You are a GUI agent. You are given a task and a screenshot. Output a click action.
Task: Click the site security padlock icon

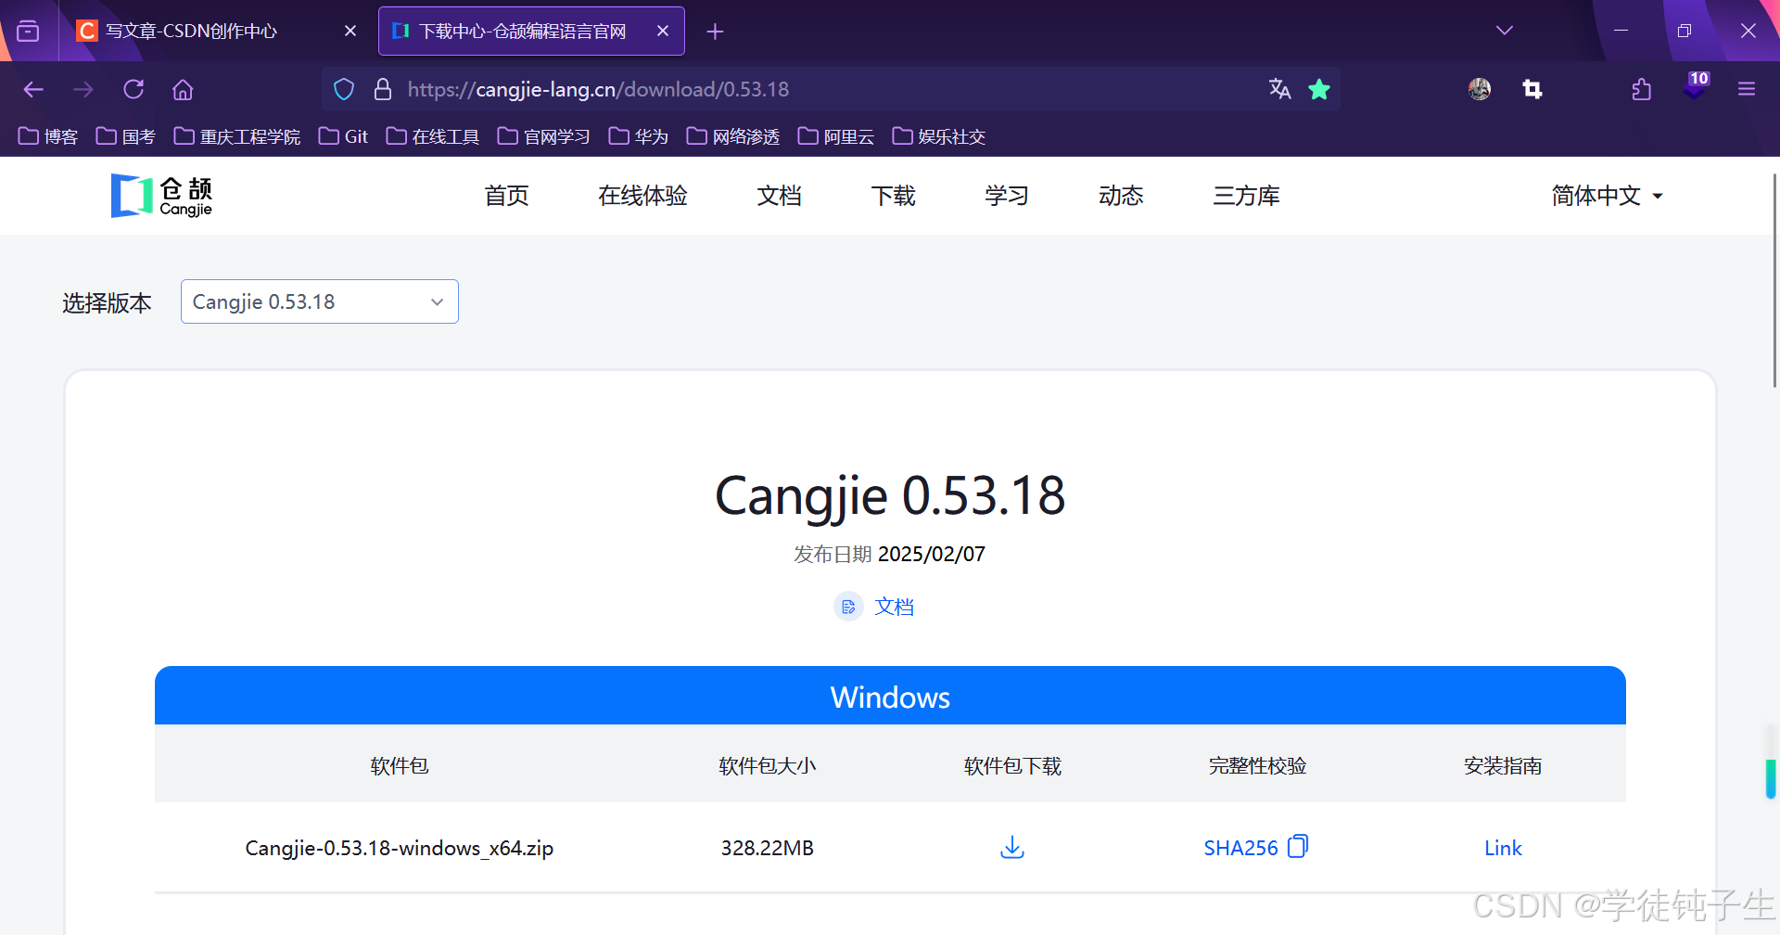click(x=382, y=89)
